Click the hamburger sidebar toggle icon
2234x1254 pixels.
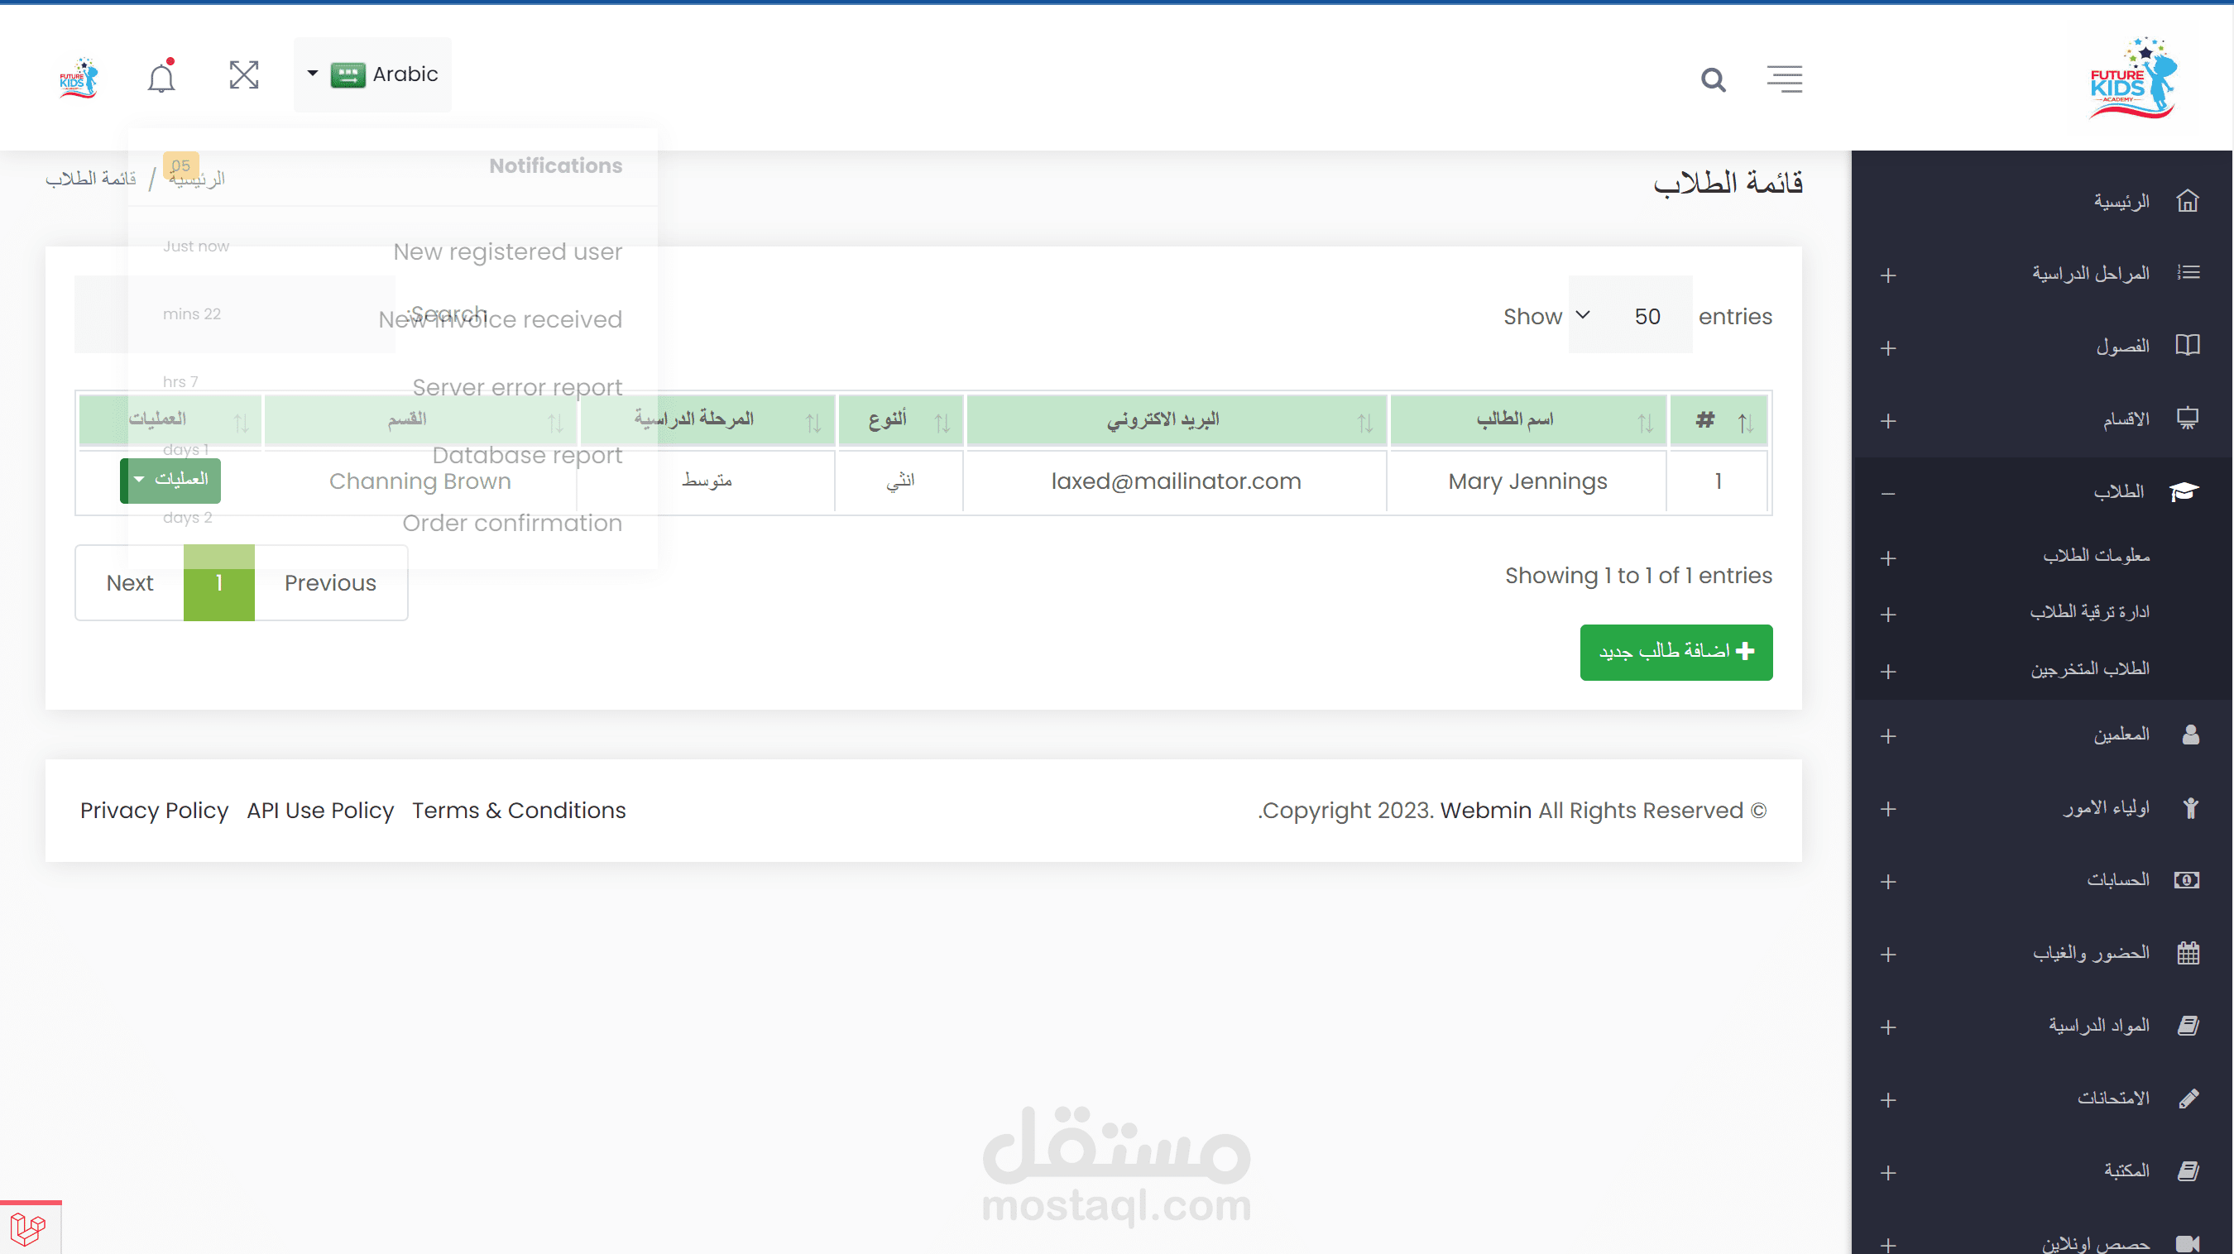(1784, 79)
